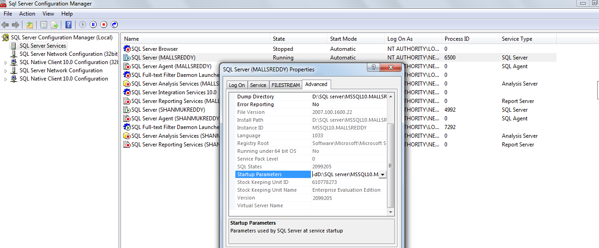Click the Stopped state of SQL Server Browser
This screenshot has width=599, height=248.
click(x=283, y=49)
